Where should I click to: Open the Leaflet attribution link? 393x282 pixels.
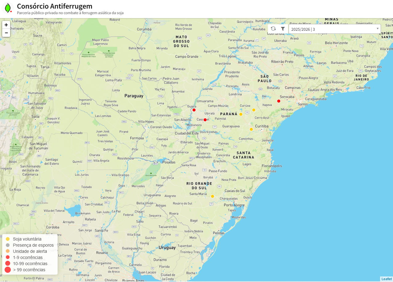pyautogui.click(x=387, y=279)
